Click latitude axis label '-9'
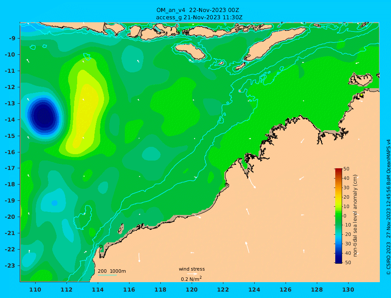 coord(12,39)
